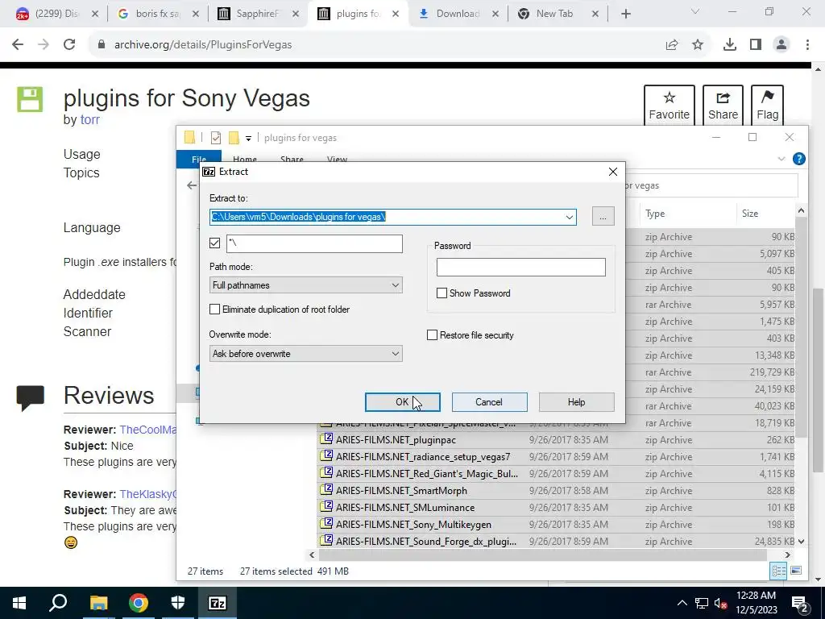Open Chrome downloads icon
This screenshot has width=825, height=619.
tap(730, 45)
